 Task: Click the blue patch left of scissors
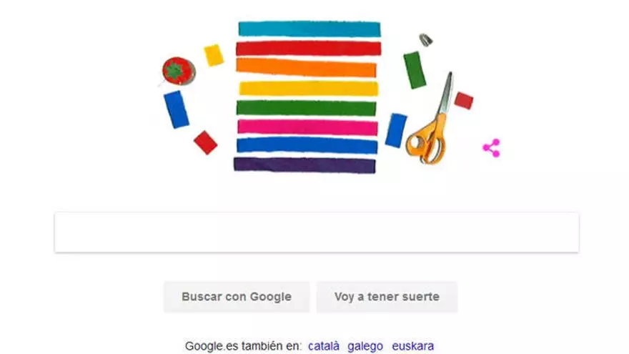tap(396, 130)
